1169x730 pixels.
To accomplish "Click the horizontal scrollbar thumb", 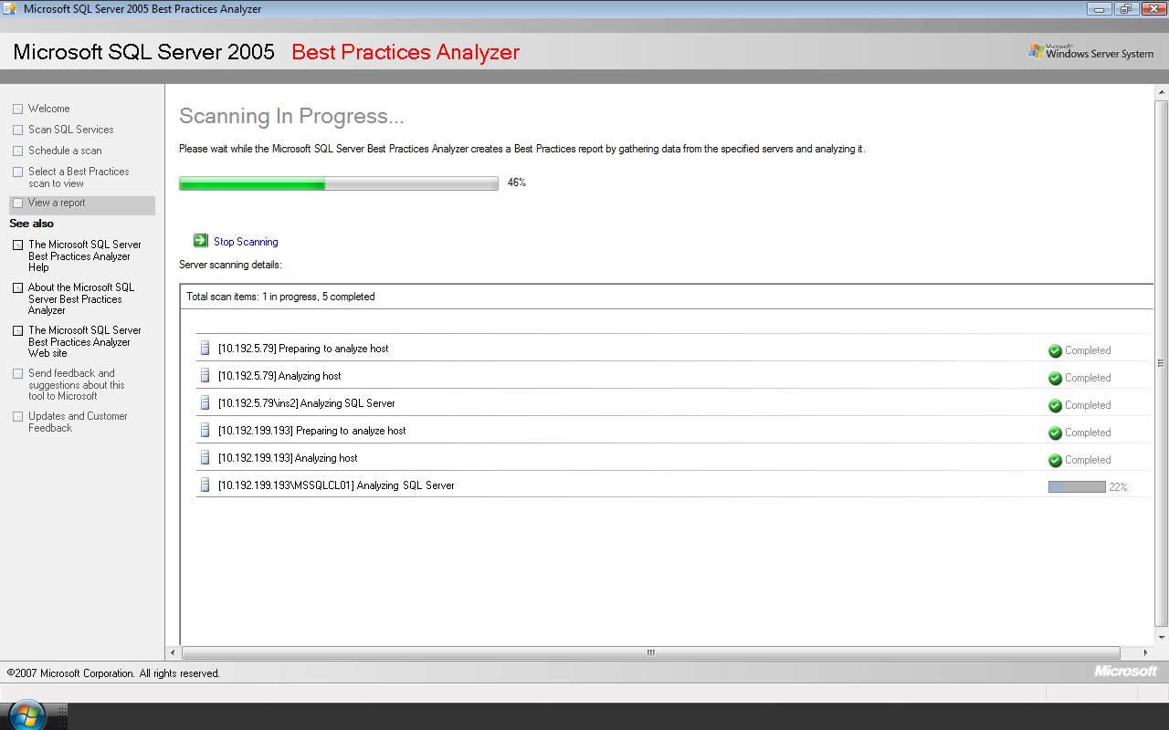I will tap(651, 652).
